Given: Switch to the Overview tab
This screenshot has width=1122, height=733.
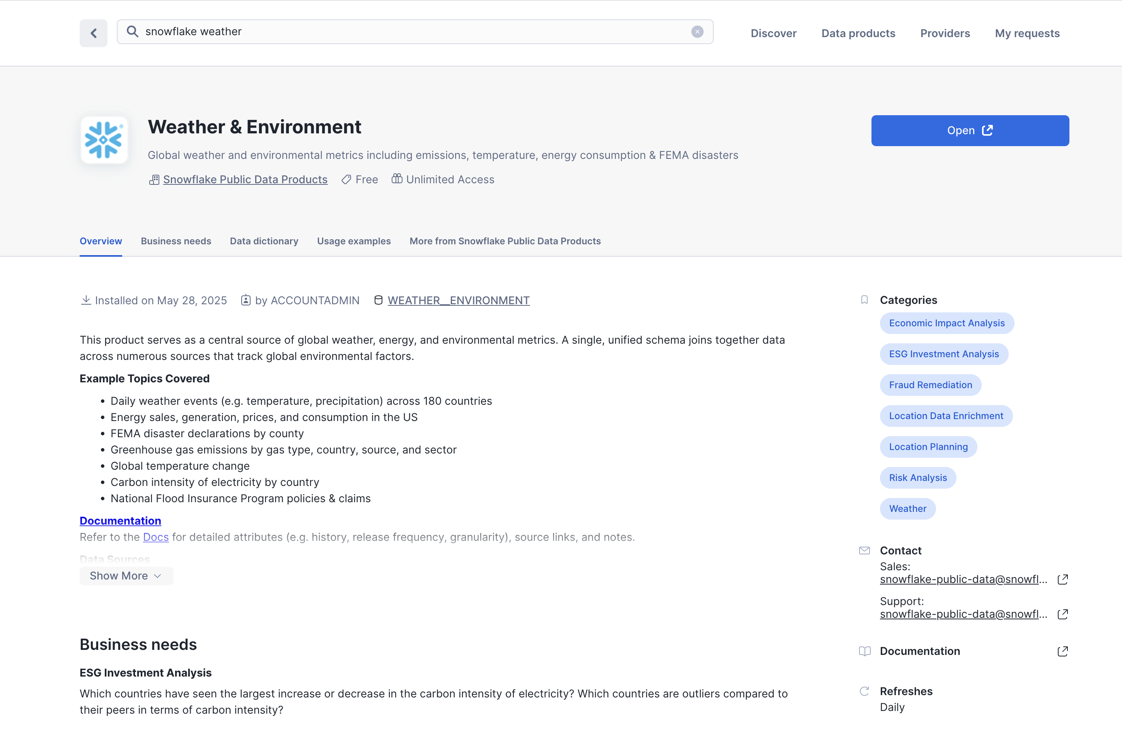Looking at the screenshot, I should (101, 241).
